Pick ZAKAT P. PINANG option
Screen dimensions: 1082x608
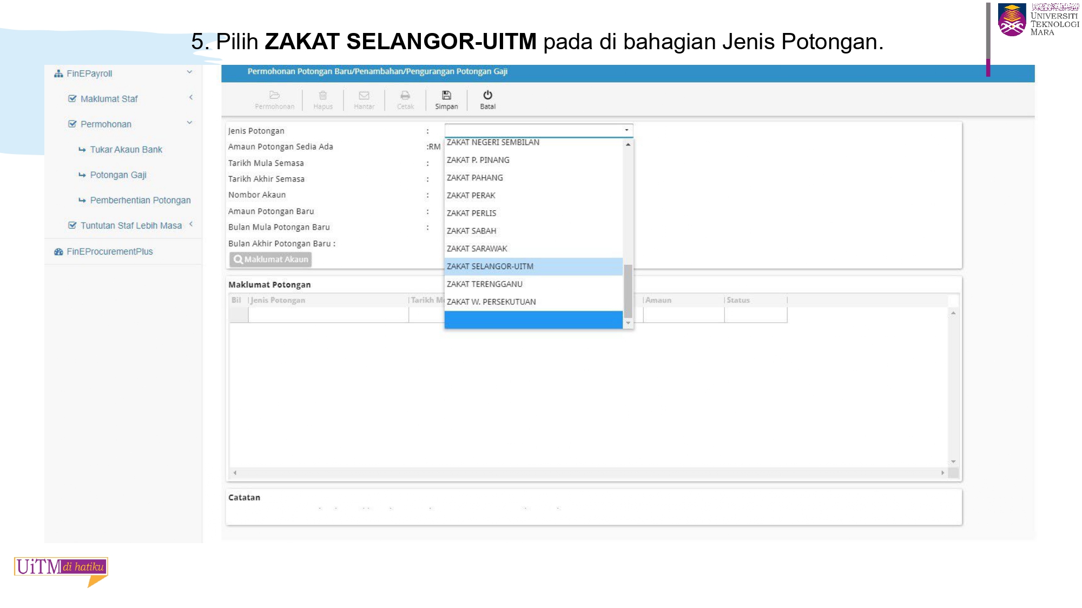coord(533,160)
